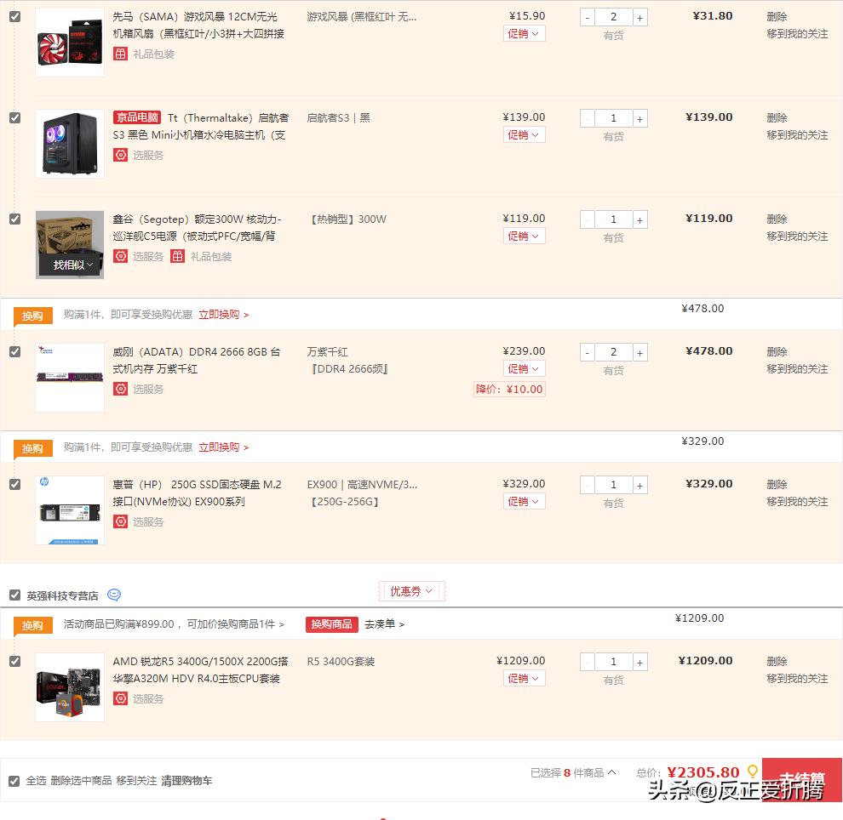Image resolution: width=843 pixels, height=820 pixels.
Task: Click the red 去结算 checkout button
Action: coord(802,780)
